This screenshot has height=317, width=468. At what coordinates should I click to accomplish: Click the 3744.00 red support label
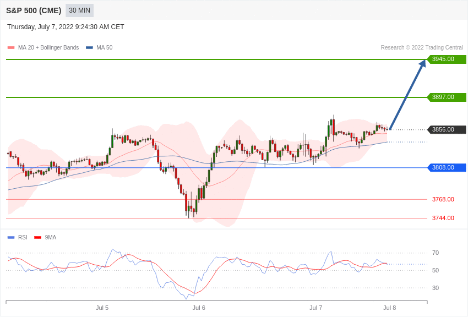coord(443,218)
